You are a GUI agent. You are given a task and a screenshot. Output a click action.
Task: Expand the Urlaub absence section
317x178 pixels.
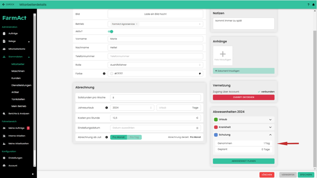tap(270, 120)
